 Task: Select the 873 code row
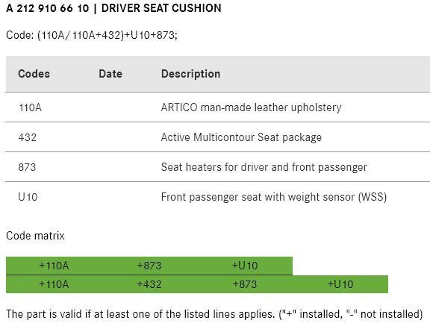(x=218, y=167)
